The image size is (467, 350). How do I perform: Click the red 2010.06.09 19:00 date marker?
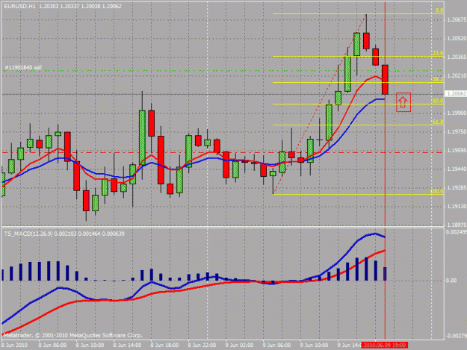point(385,345)
